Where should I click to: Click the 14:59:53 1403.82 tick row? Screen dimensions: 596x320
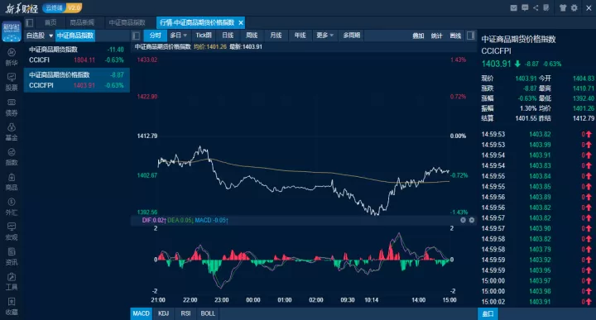point(536,134)
